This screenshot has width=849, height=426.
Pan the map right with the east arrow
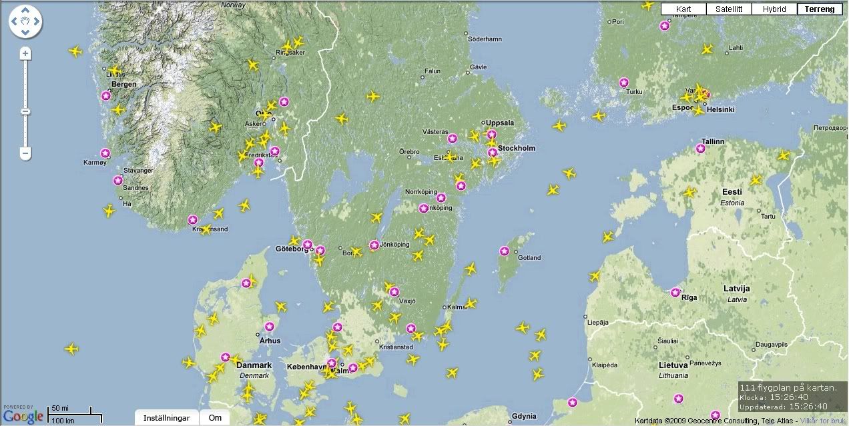[x=37, y=23]
